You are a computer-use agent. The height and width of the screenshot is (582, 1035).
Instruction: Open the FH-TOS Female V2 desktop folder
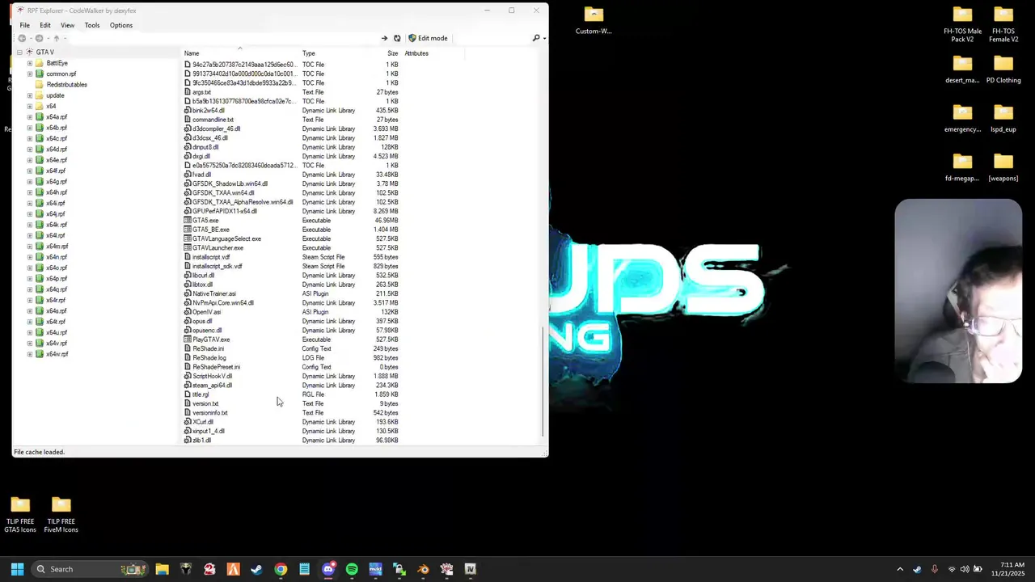pyautogui.click(x=1003, y=24)
